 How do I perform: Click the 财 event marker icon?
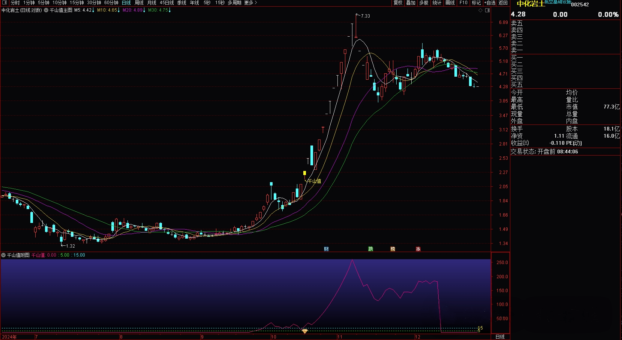tap(326, 249)
